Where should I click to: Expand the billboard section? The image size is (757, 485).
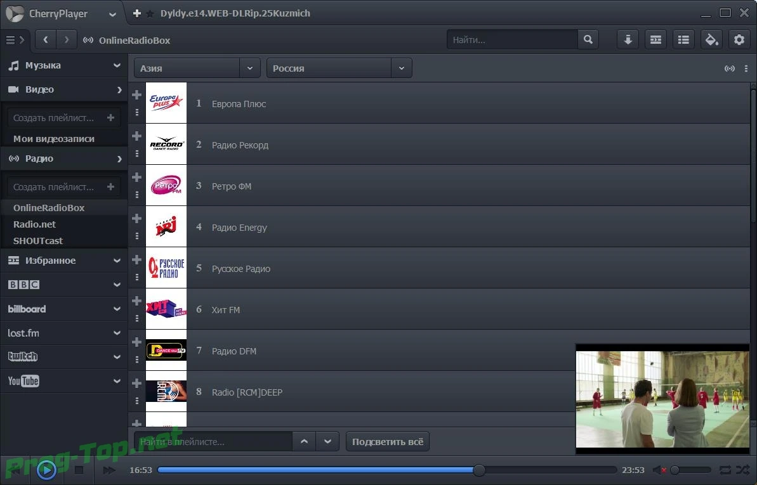pos(63,309)
